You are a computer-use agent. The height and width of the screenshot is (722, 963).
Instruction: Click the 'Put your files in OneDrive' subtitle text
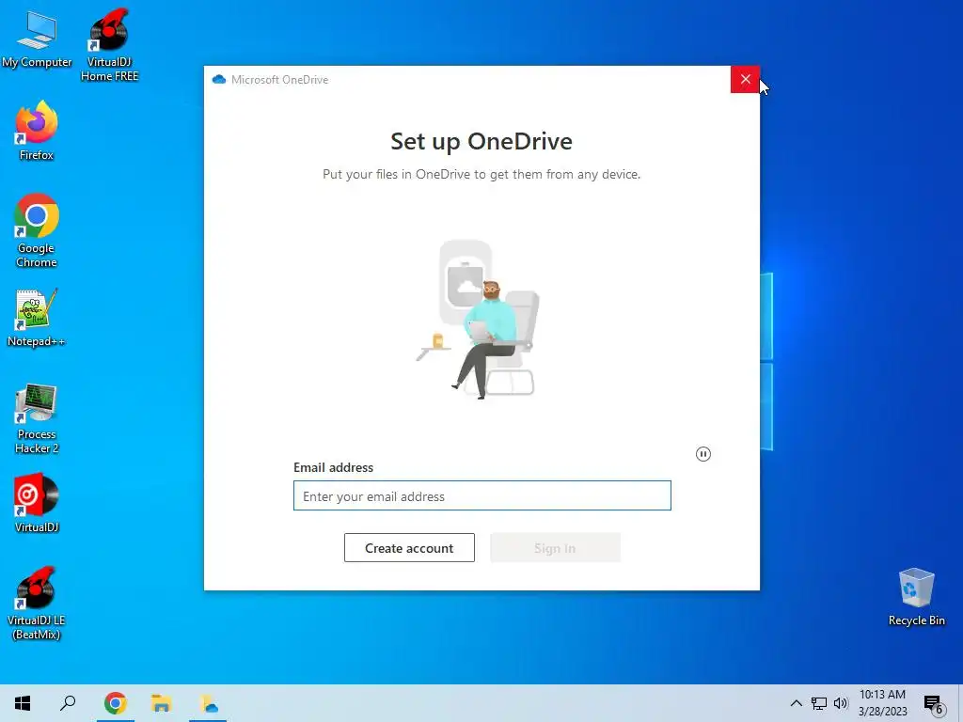click(x=481, y=174)
